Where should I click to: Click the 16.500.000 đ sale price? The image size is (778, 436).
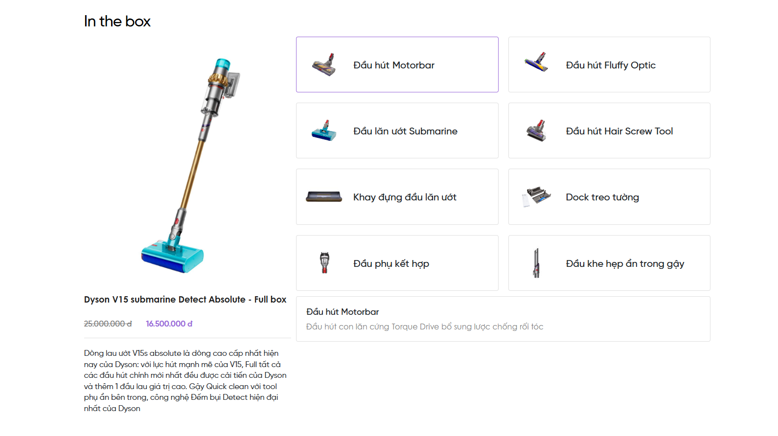[169, 324]
